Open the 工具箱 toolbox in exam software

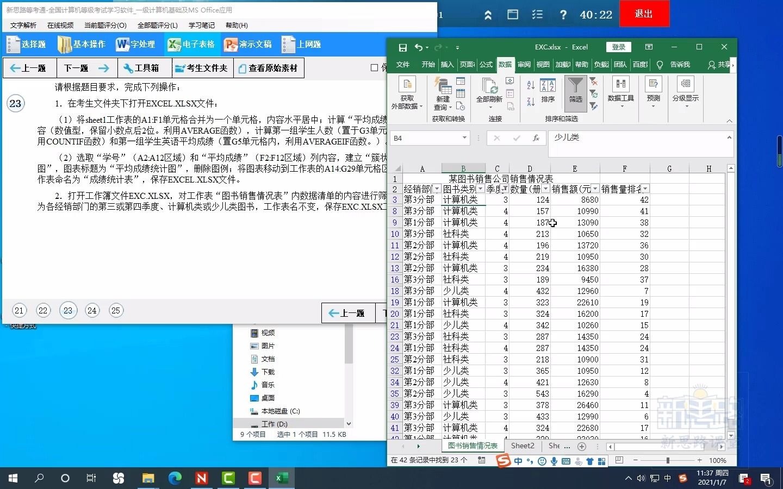tap(144, 67)
